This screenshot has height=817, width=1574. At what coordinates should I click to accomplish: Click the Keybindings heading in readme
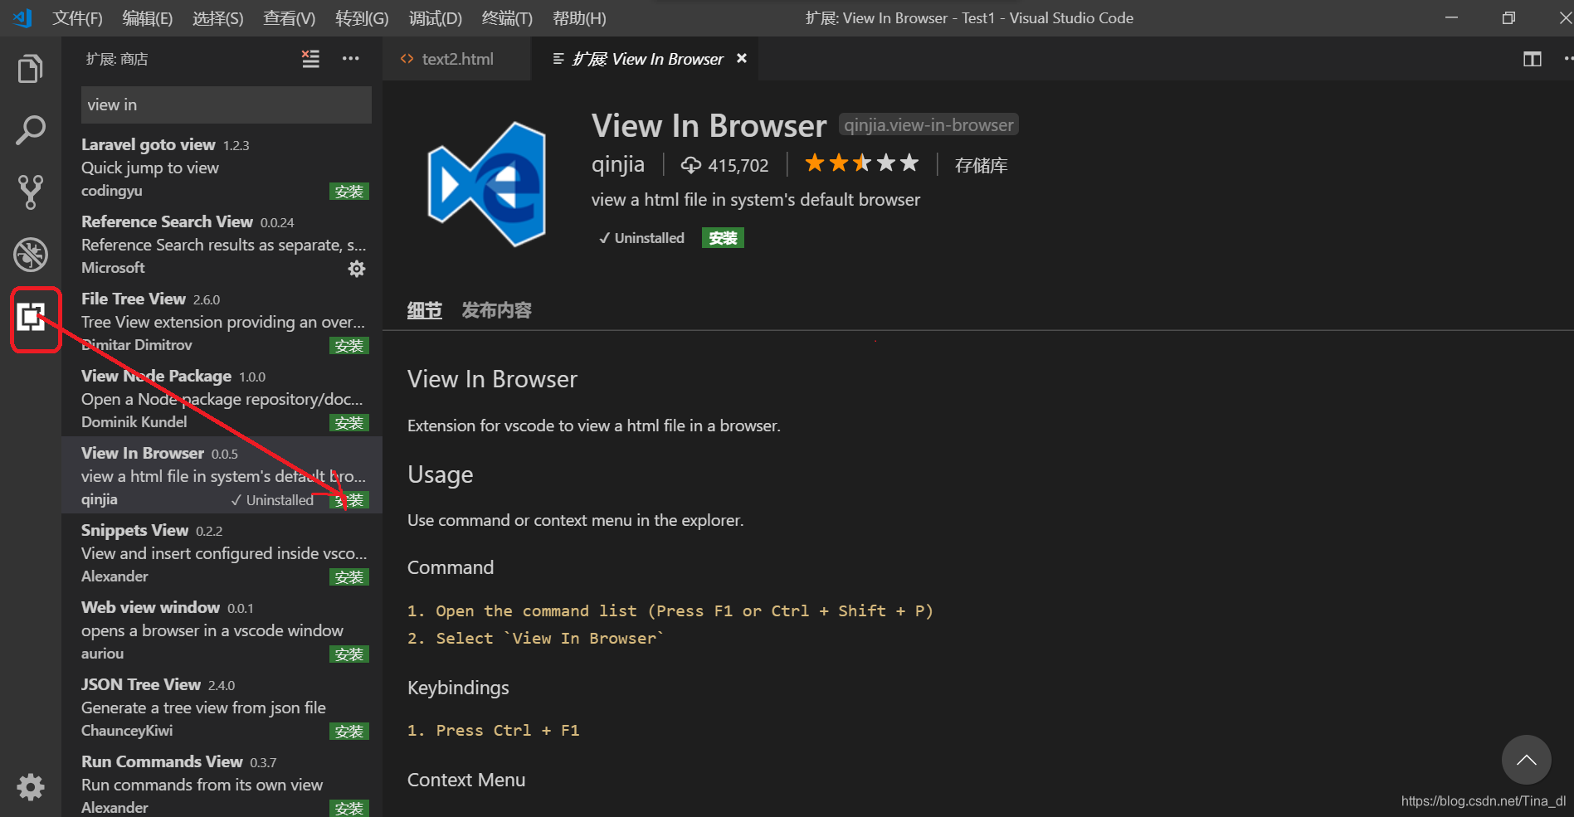(458, 688)
